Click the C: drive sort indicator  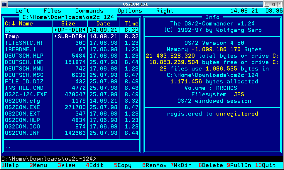[10, 23]
